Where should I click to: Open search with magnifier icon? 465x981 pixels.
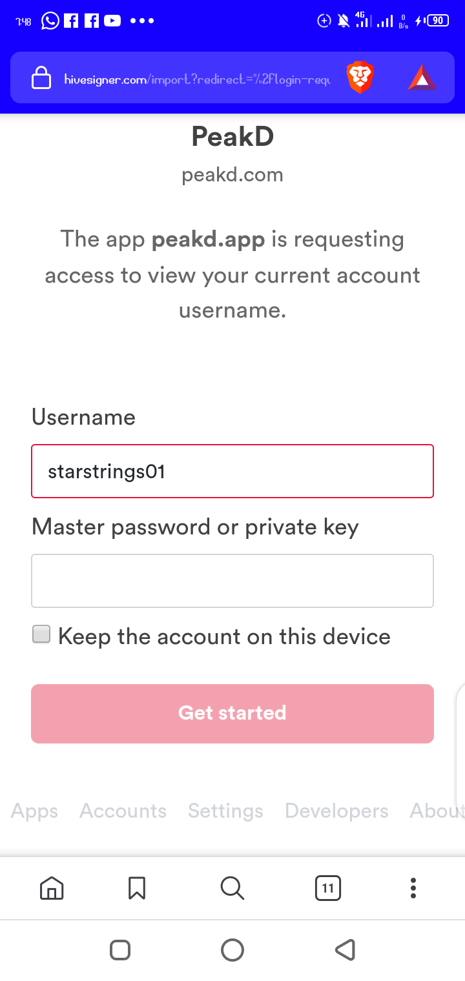coord(232,888)
